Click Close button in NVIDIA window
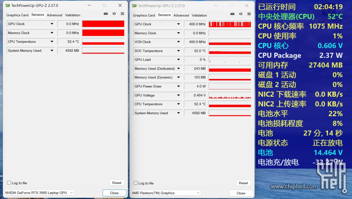The height and width of the screenshot is (199, 352). coord(114,193)
